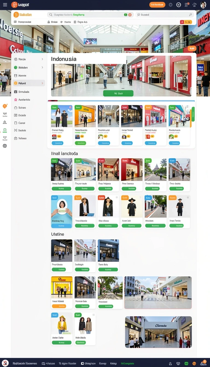
Task: Click the round red logo in bottom bar
Action: (5, 363)
